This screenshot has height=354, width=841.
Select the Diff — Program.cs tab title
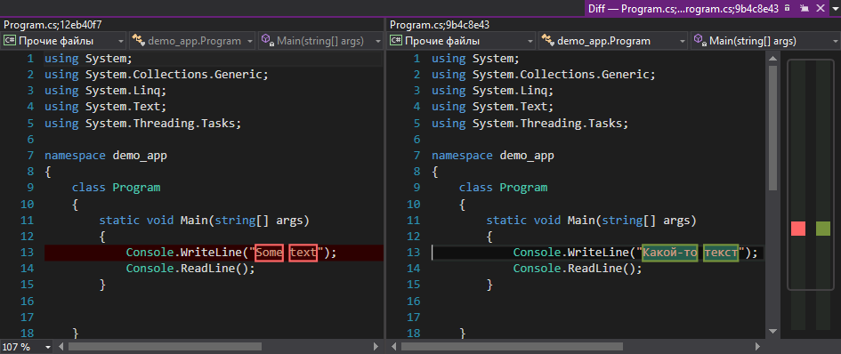tap(683, 8)
